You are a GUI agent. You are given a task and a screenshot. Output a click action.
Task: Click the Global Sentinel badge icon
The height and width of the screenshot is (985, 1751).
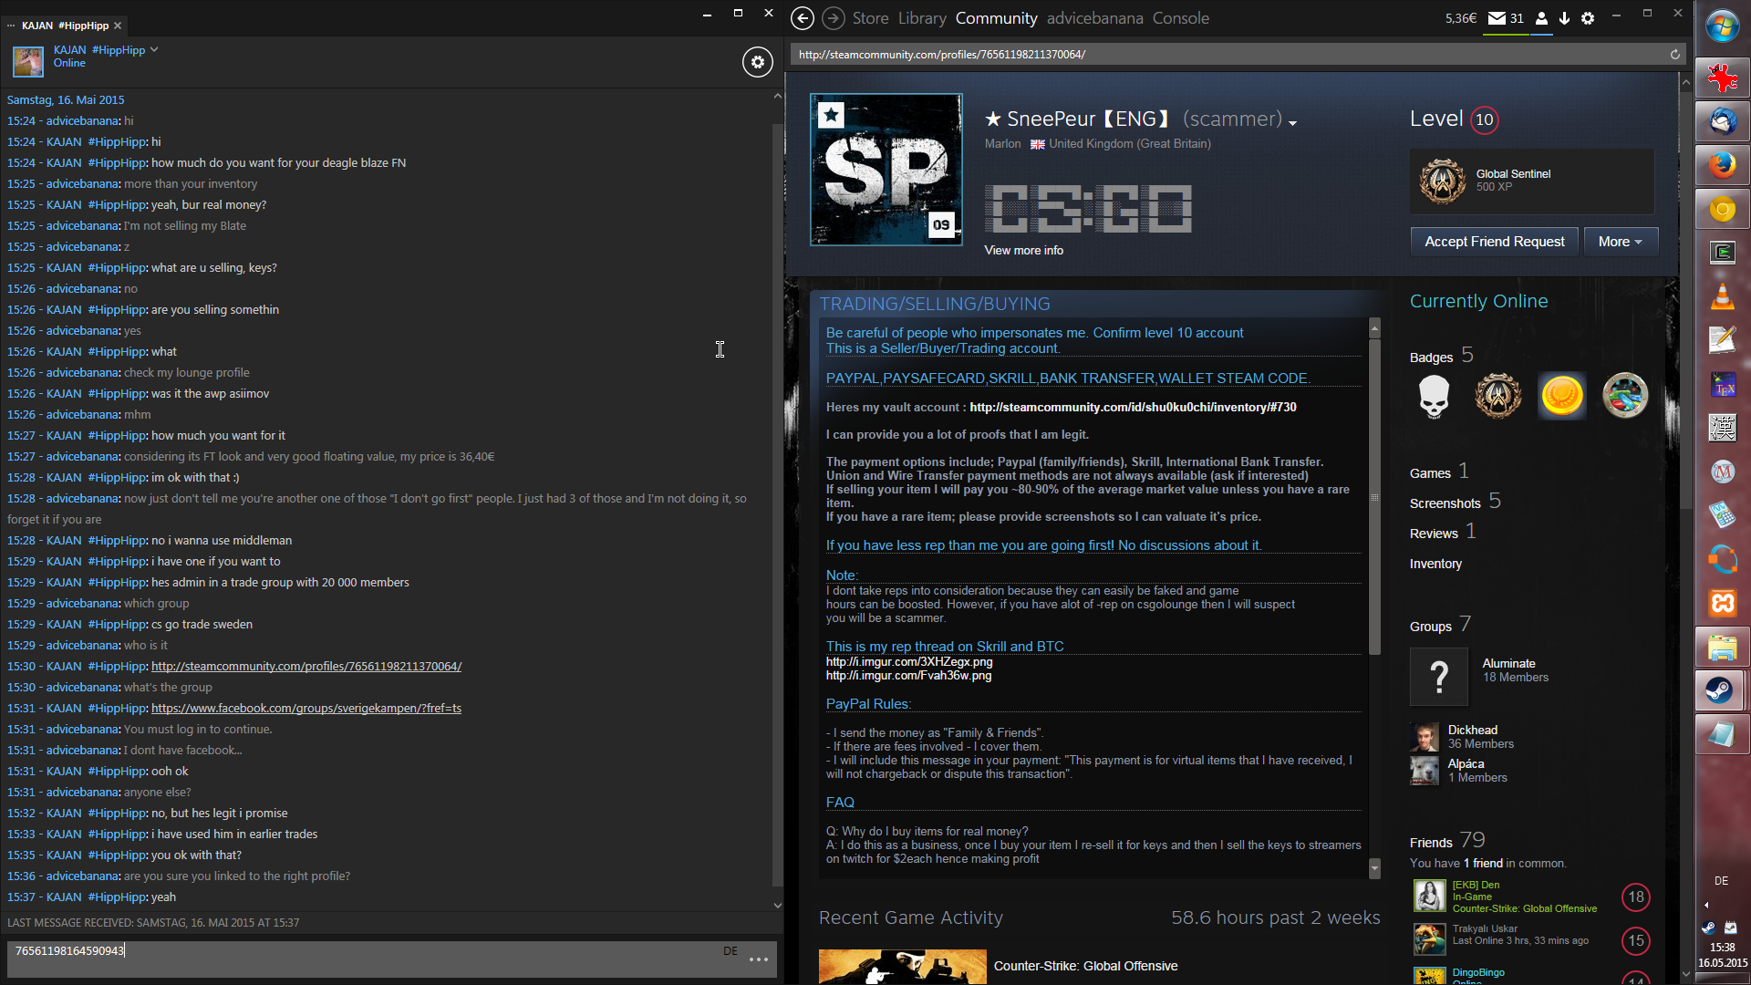1442,181
